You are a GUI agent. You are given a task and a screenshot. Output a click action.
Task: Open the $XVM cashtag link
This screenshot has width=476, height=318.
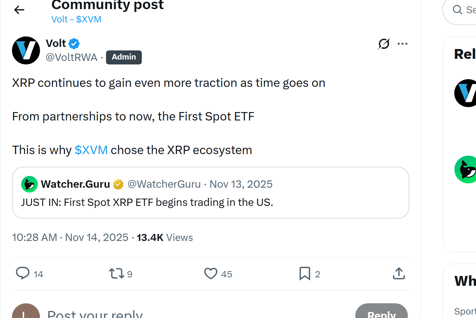coord(91,150)
